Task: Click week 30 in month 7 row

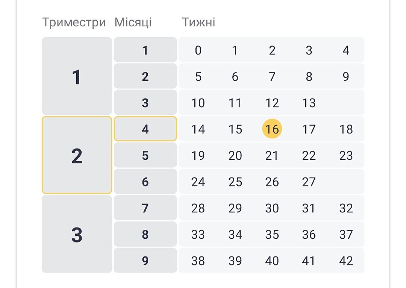Action: click(272, 208)
